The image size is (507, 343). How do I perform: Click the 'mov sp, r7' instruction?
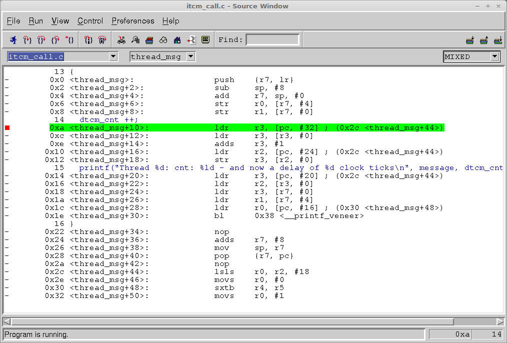pos(249,248)
